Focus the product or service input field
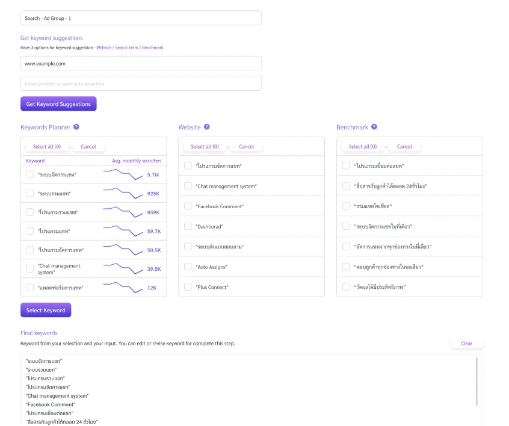509x426 pixels. click(141, 83)
